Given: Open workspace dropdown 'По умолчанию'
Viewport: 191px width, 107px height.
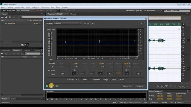Looking at the screenshot, I should [x=153, y=11].
